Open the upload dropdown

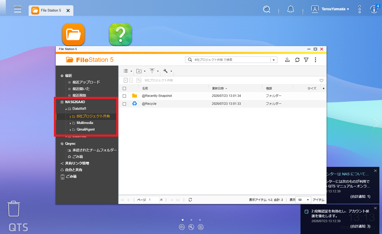(x=154, y=71)
